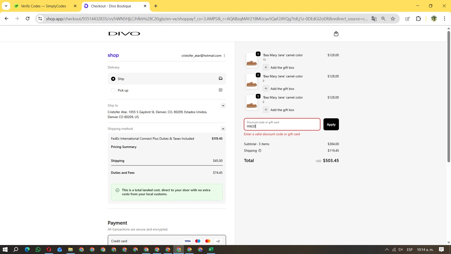This screenshot has height=254, width=451.
Task: Go back to previous page
Action: [x=7, y=19]
